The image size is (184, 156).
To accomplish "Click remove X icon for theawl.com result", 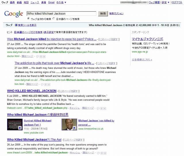I will 105,153.
